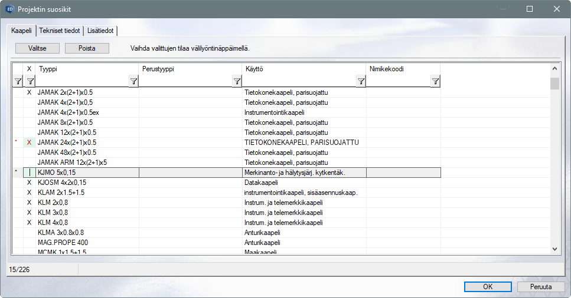
Task: Click the scroll down arrow of the table
Action: point(554,249)
